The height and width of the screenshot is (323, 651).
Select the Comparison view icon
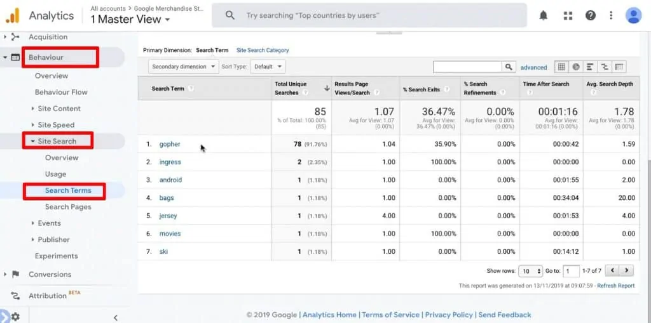click(605, 67)
